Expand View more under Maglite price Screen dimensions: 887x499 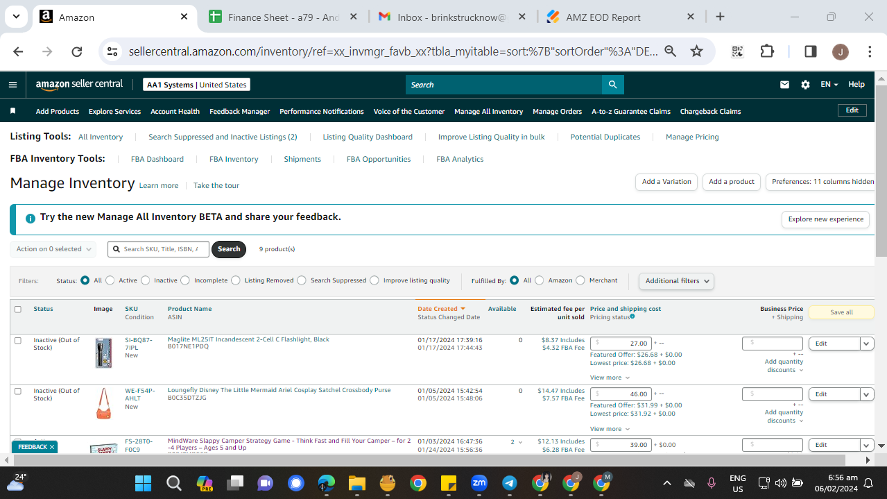[x=610, y=378]
